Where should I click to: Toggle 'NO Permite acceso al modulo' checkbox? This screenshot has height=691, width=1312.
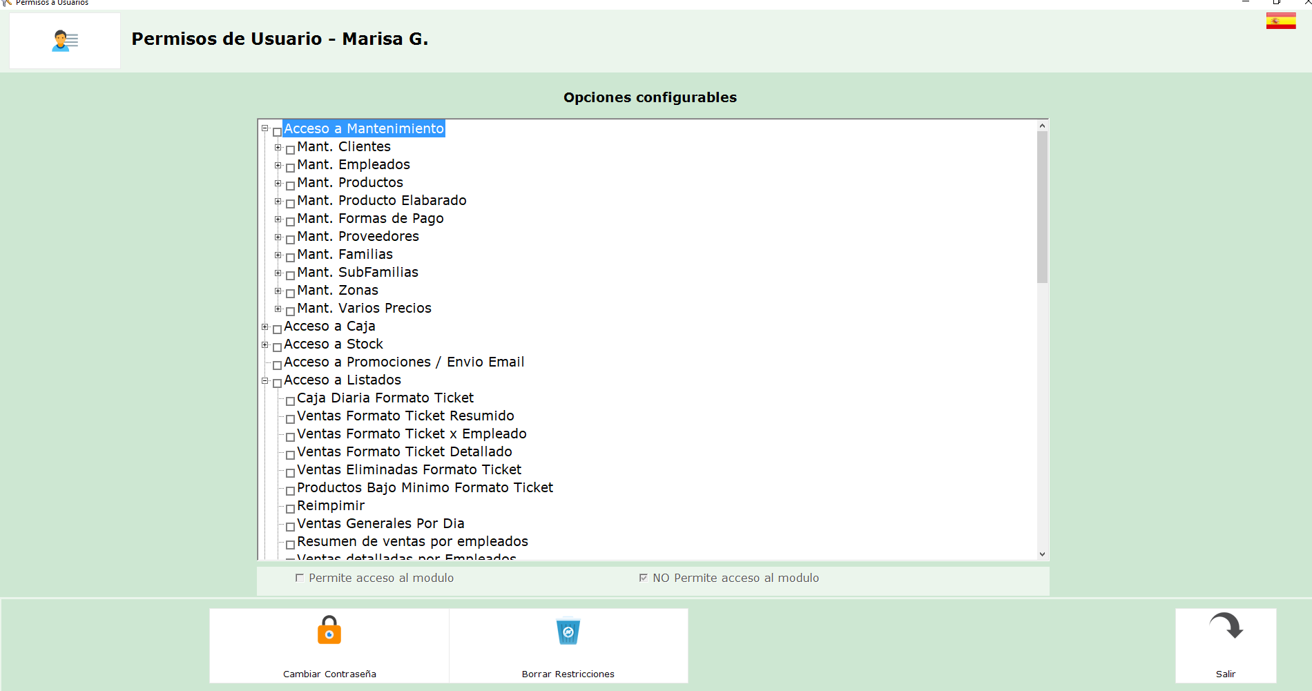[644, 578]
